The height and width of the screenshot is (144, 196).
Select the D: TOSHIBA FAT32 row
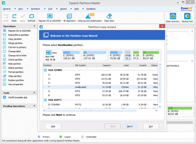click(x=100, y=105)
